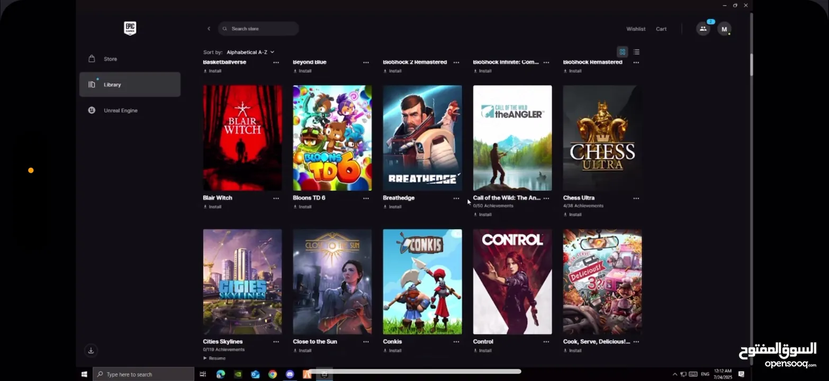Install Conkis
The width and height of the screenshot is (829, 381).
click(393, 351)
